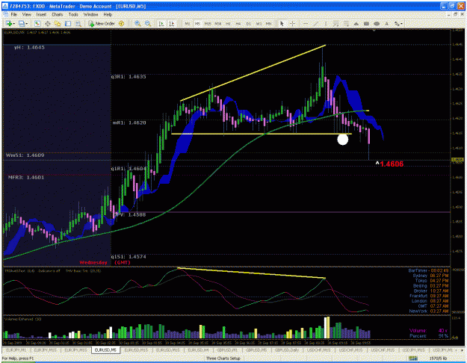This screenshot has width=467, height=363.
Task: Select the triangle shape tool
Action: [x=356, y=23]
